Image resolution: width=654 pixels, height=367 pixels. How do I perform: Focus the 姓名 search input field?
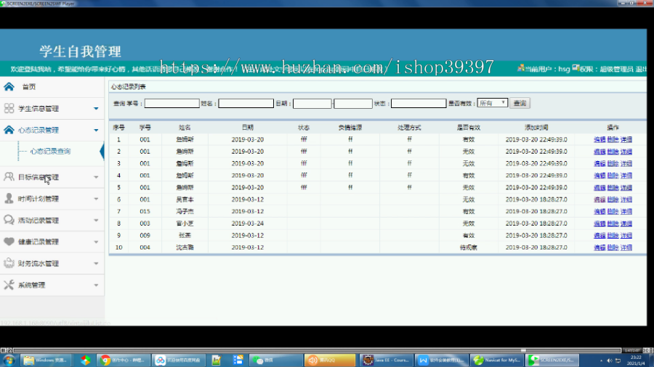tap(246, 103)
